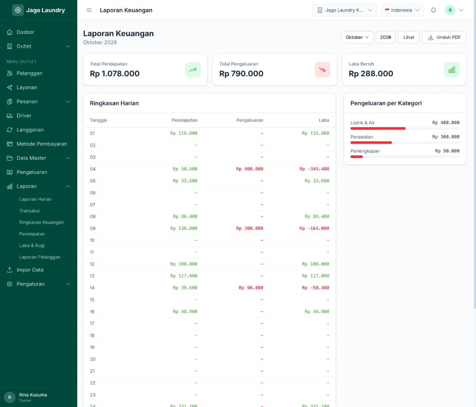The width and height of the screenshot is (476, 407).
Task: Click the download icon on Unduh PDF
Action: coord(430,37)
